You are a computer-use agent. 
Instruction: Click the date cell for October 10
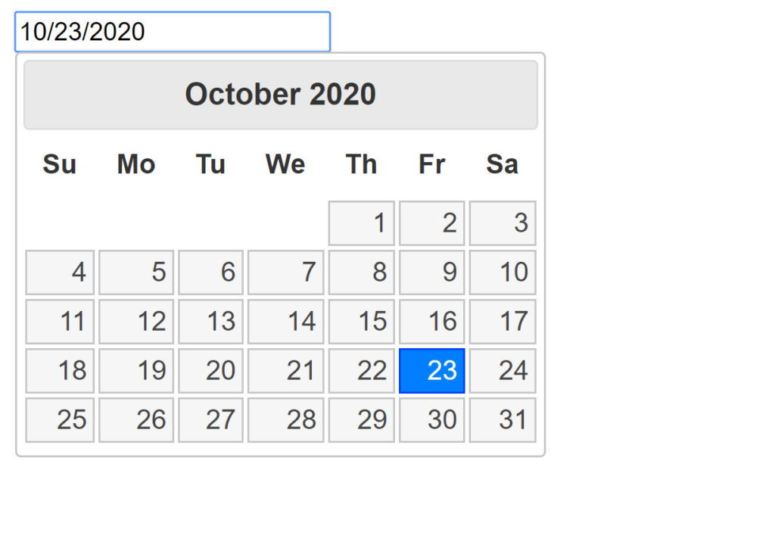[x=502, y=272]
